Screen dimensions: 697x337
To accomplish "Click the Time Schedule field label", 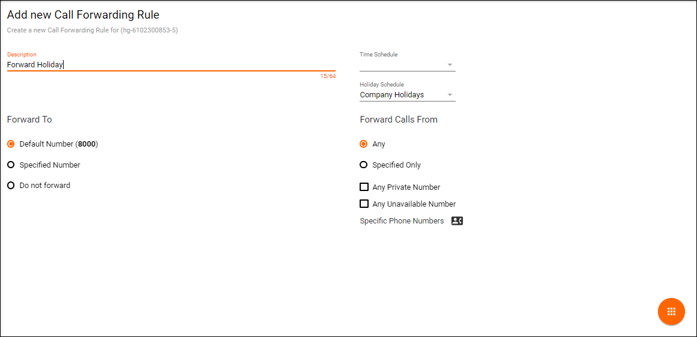I will pos(378,55).
